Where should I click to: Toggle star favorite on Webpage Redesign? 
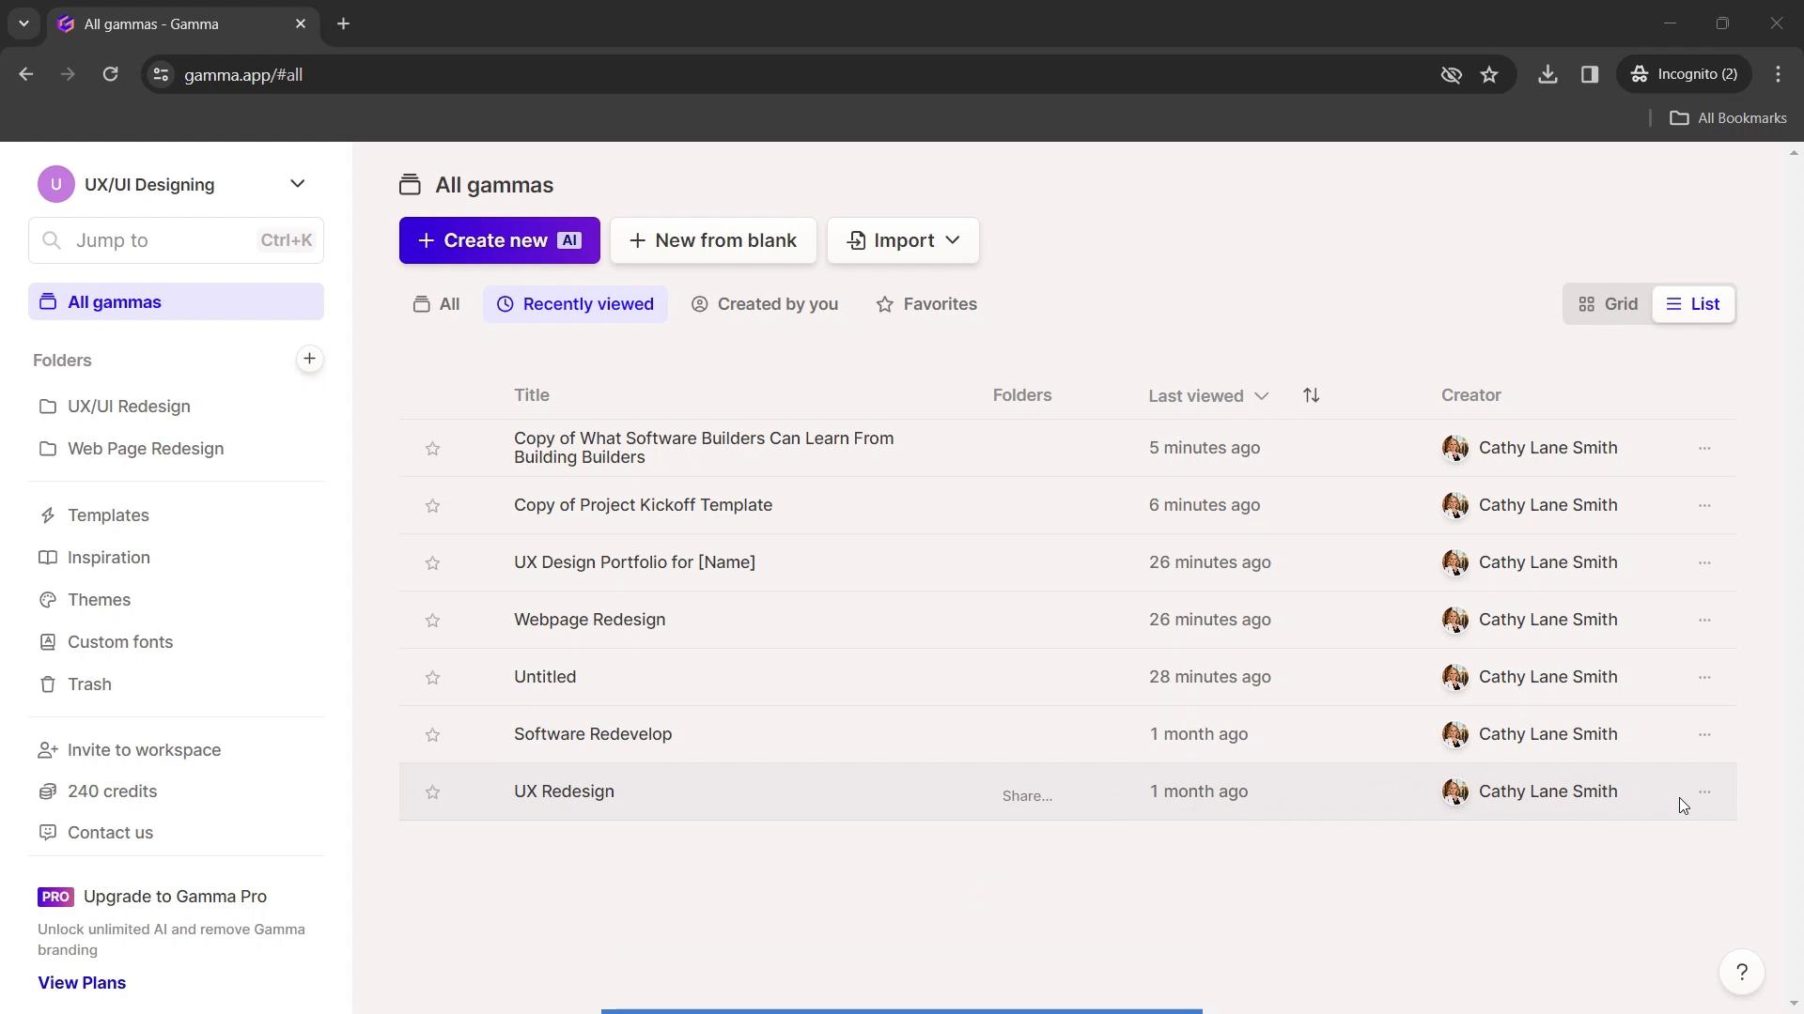click(432, 619)
